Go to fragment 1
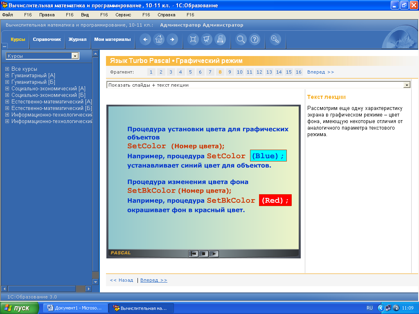Viewport: 419px width, 314px height. click(x=151, y=72)
